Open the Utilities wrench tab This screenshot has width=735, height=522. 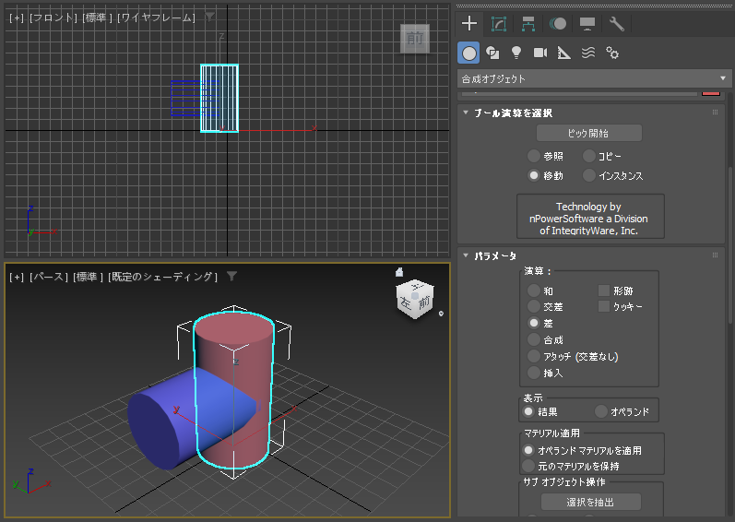click(616, 23)
